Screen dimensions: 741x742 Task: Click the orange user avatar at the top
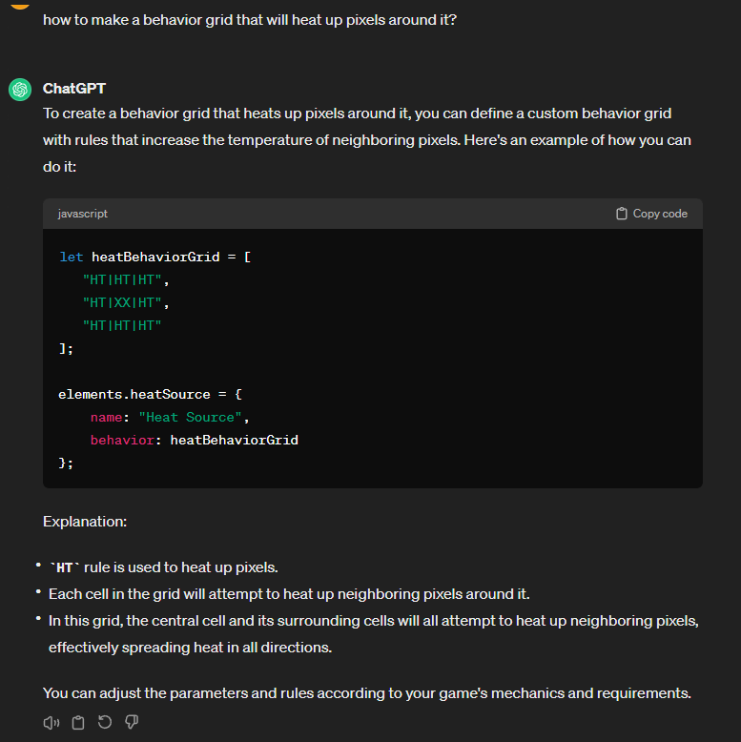(x=20, y=4)
